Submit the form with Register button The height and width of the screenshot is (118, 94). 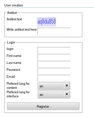pyautogui.click(x=43, y=106)
